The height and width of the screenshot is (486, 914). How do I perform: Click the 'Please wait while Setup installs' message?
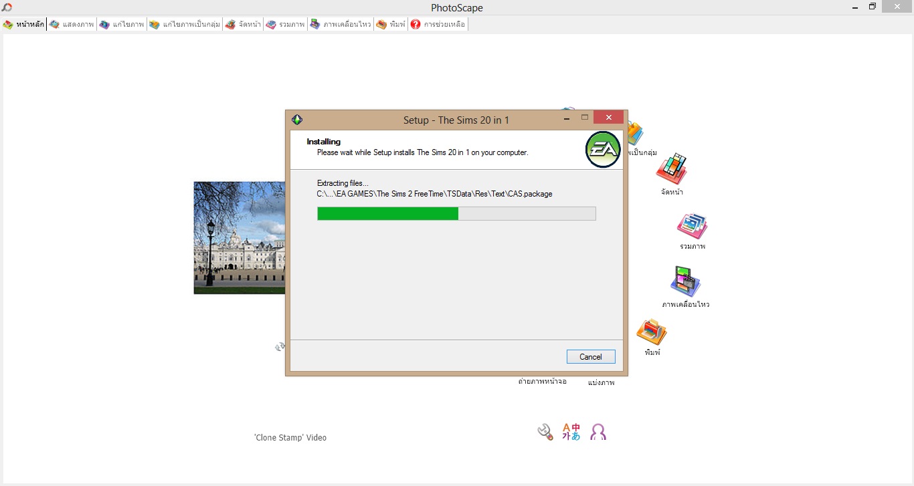tap(423, 152)
